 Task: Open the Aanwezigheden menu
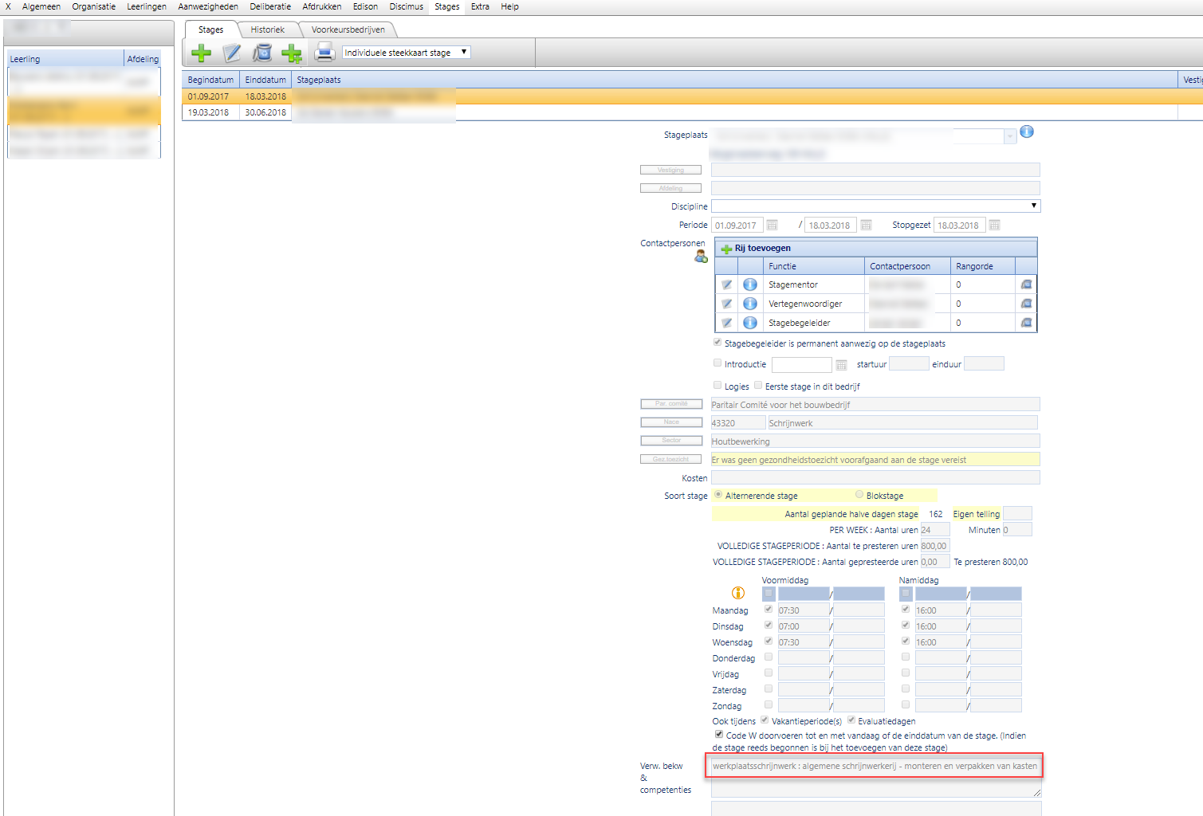pyautogui.click(x=208, y=6)
